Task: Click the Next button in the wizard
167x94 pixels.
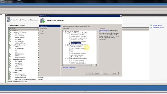Action: tap(97, 73)
